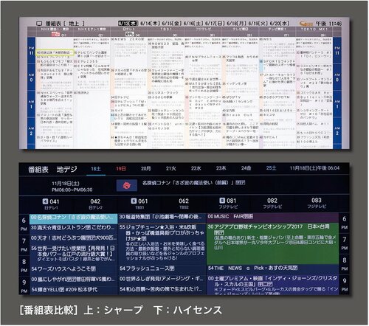Select the NHK総合1・東京 channel column header
This screenshot has height=326, width=369.
pos(55,32)
